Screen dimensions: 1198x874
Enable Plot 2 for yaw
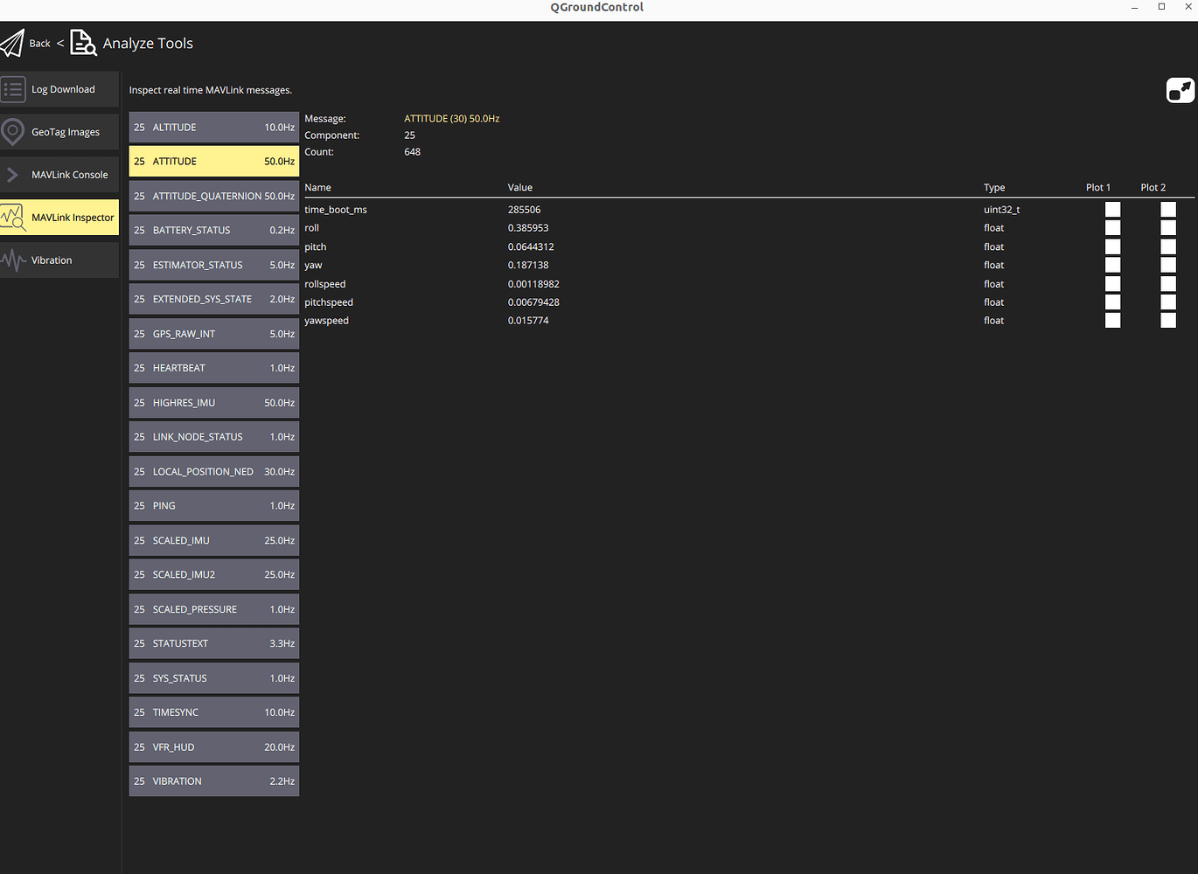1168,265
